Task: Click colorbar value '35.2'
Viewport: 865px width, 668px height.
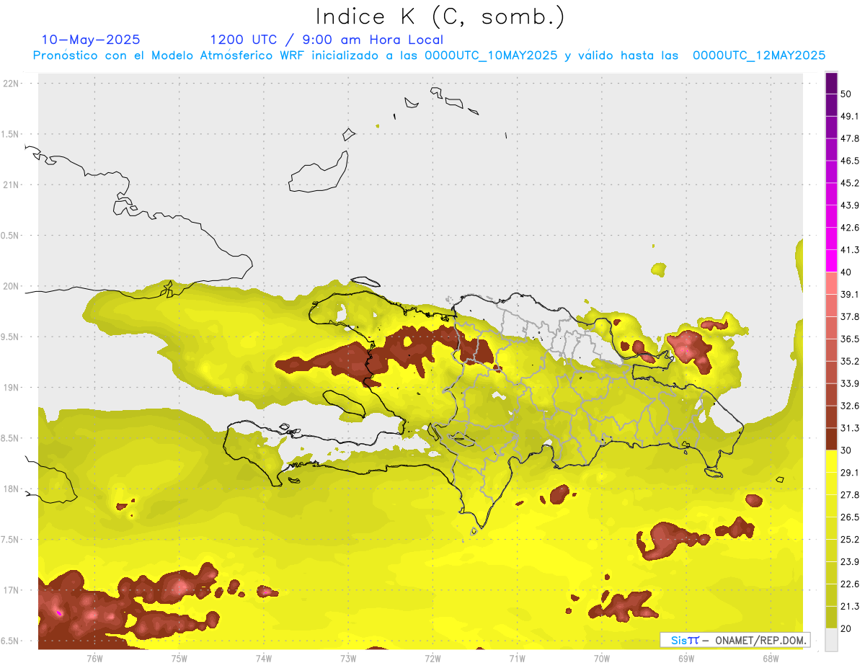Action: 850,361
